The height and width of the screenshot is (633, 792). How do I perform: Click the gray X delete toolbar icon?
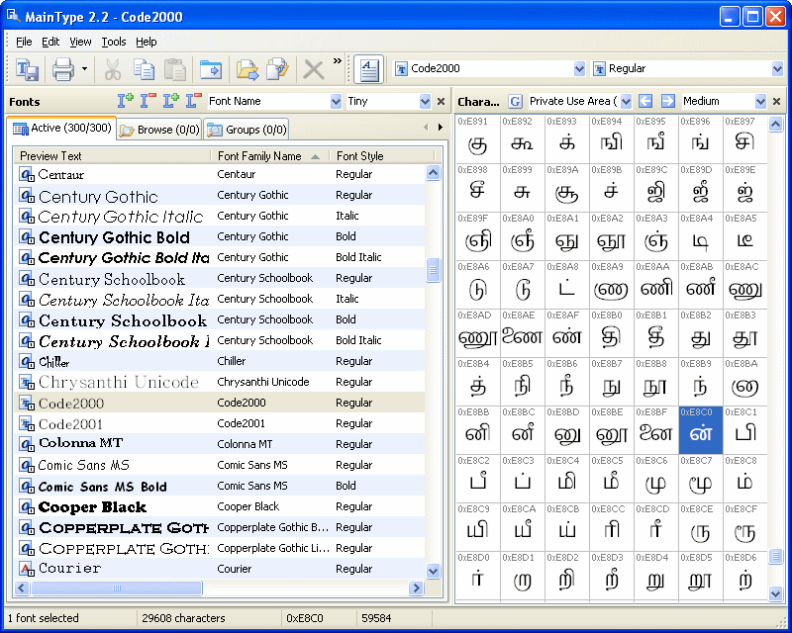[313, 69]
